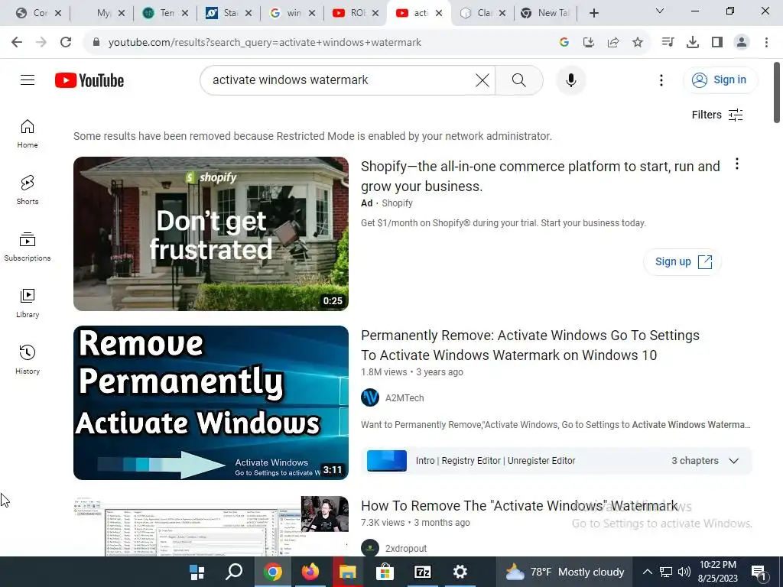Open History in the sidebar
Screen dimensions: 783x587
28,359
